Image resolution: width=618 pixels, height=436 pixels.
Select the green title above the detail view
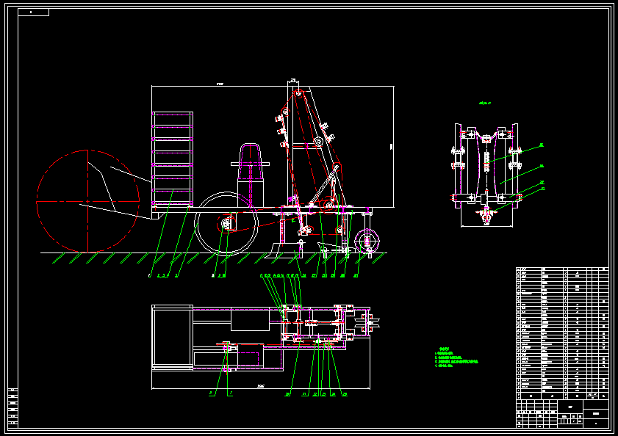pyautogui.click(x=485, y=103)
